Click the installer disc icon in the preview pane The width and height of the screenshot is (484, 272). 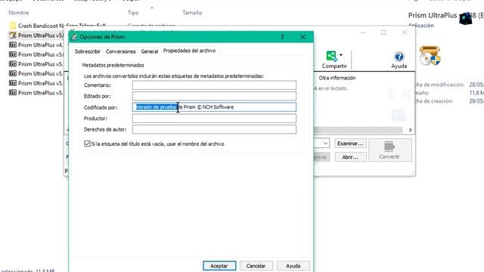pyautogui.click(x=430, y=56)
